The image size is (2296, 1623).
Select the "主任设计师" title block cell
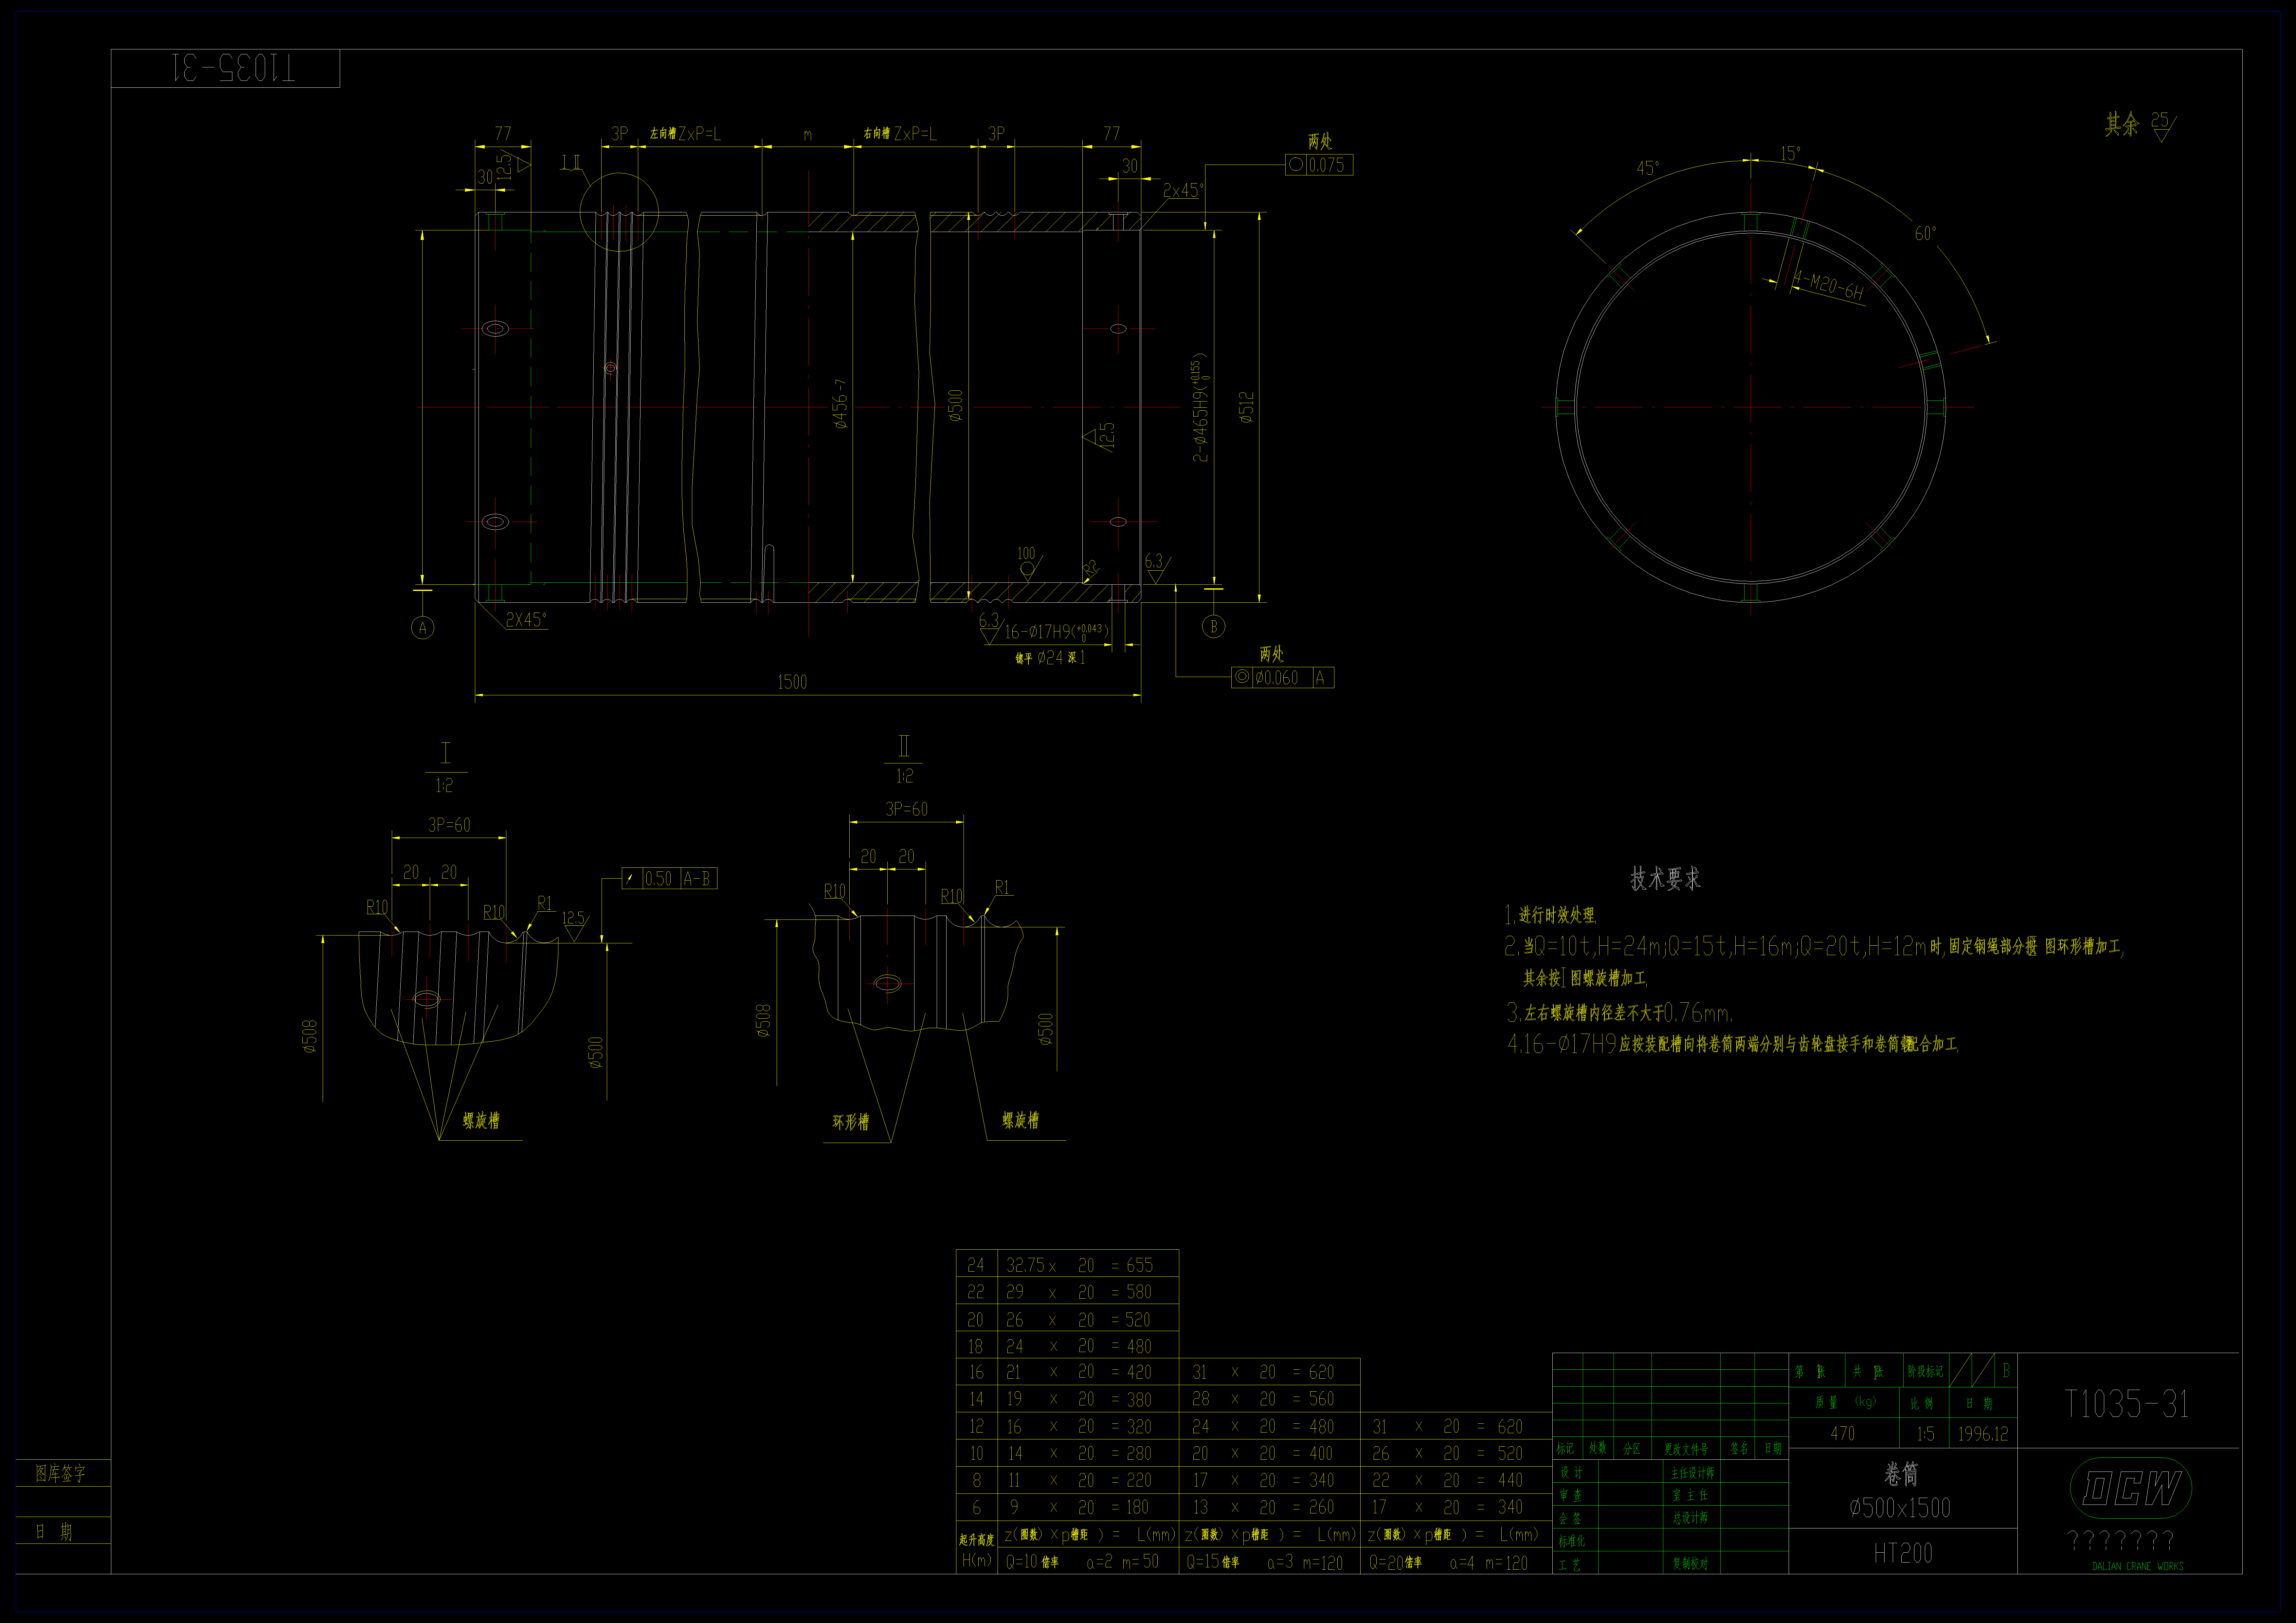click(1692, 1473)
